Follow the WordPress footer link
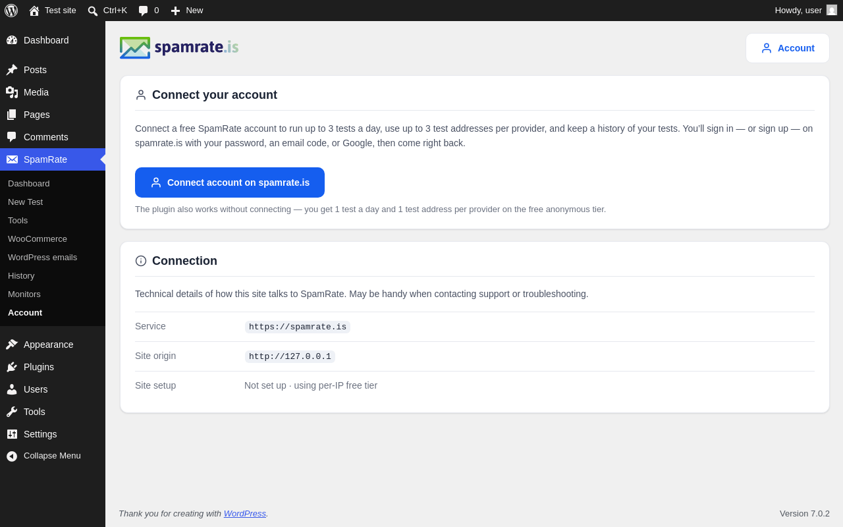This screenshot has width=843, height=527. tap(245, 513)
